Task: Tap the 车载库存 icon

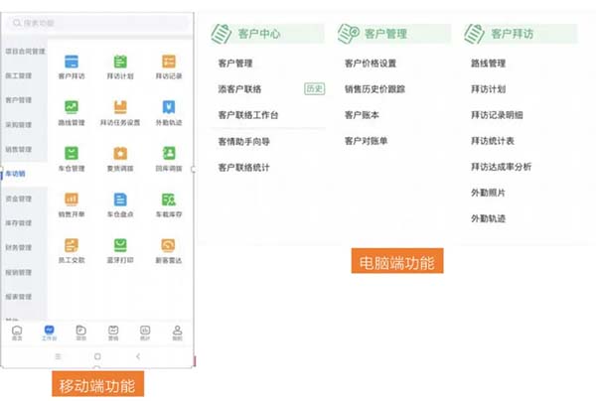Action: coord(169,199)
